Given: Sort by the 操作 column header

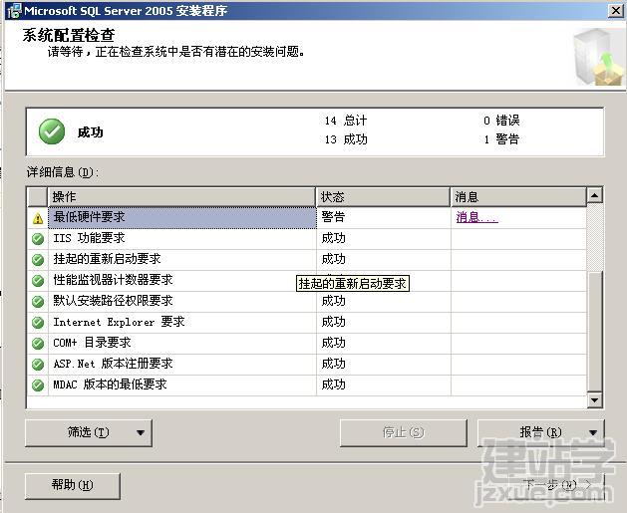Looking at the screenshot, I should [x=181, y=196].
